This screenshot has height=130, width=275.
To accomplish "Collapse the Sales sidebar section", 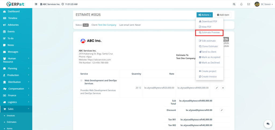I will pos(16,109).
